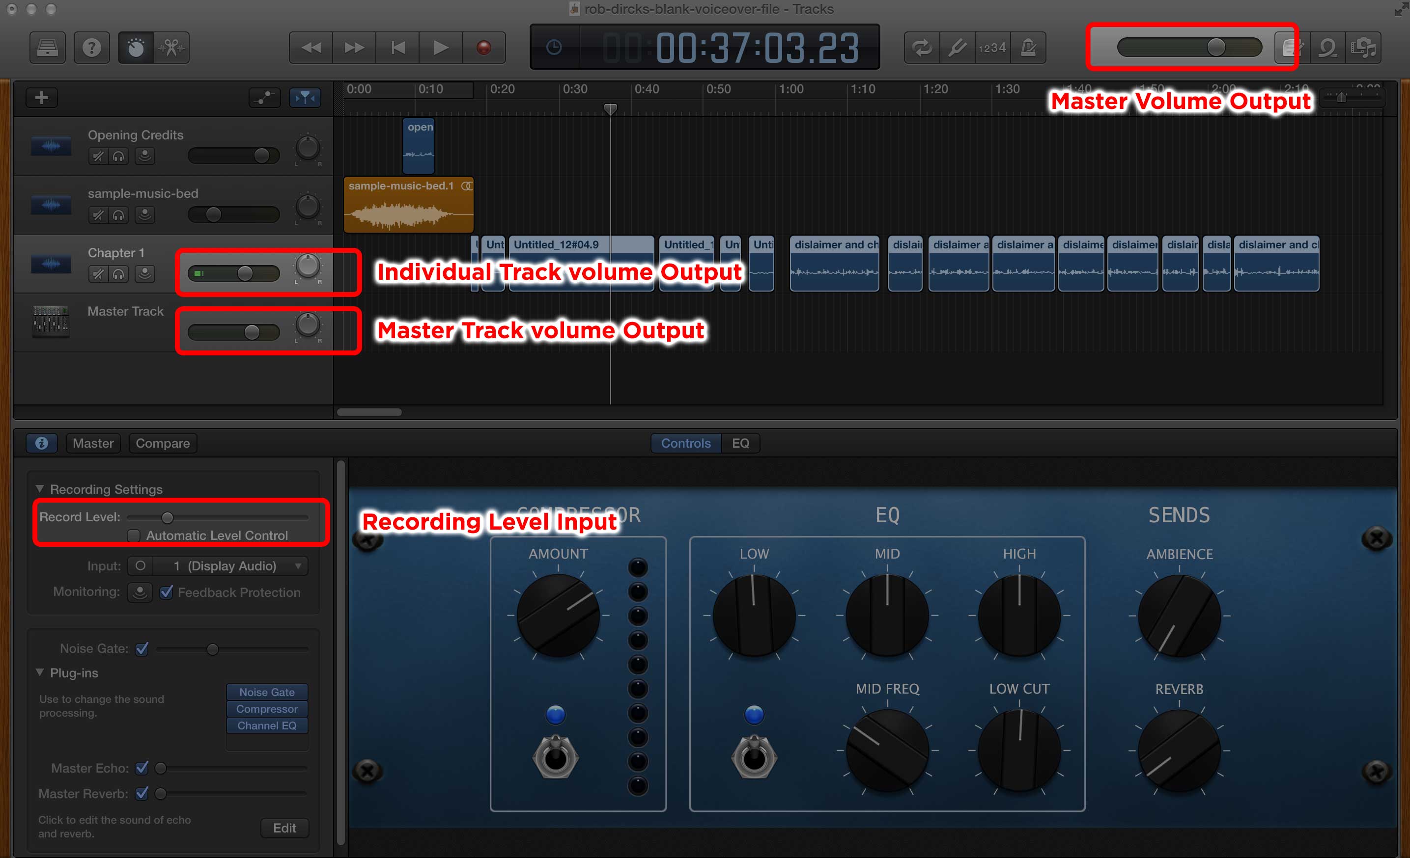
Task: Click the Compare button
Action: click(x=163, y=443)
